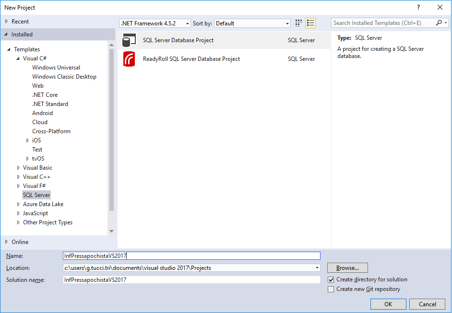
Task: Expand the Recent section
Action: tap(6, 21)
